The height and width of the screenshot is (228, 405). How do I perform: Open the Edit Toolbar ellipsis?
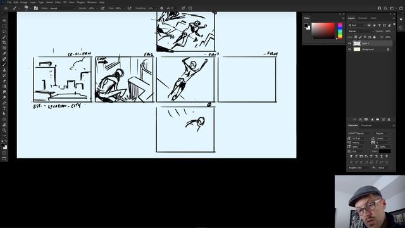(4, 136)
